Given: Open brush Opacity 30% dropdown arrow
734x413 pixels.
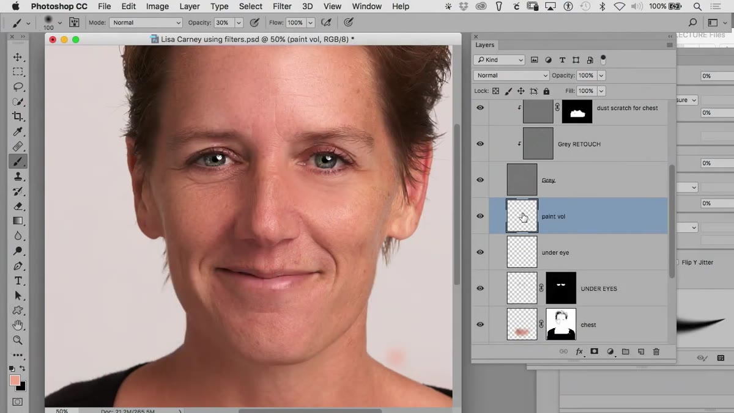Looking at the screenshot, I should coord(239,23).
